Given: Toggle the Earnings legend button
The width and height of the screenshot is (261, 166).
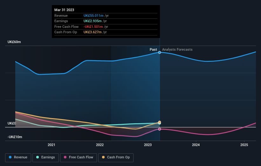Looking at the screenshot, I should click(x=45, y=157).
